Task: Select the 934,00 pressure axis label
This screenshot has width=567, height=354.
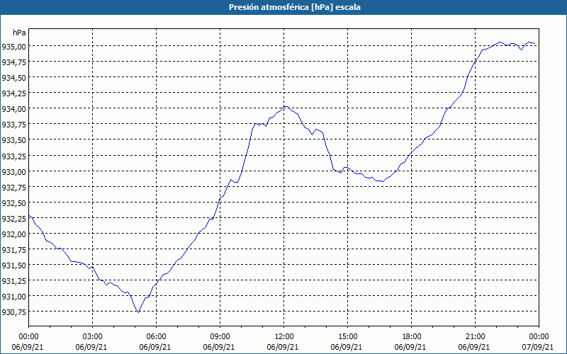Action: pyautogui.click(x=13, y=109)
